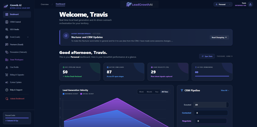Click the Lead Velocity 29 value
Screen dimensions: 257x127
click(153, 72)
